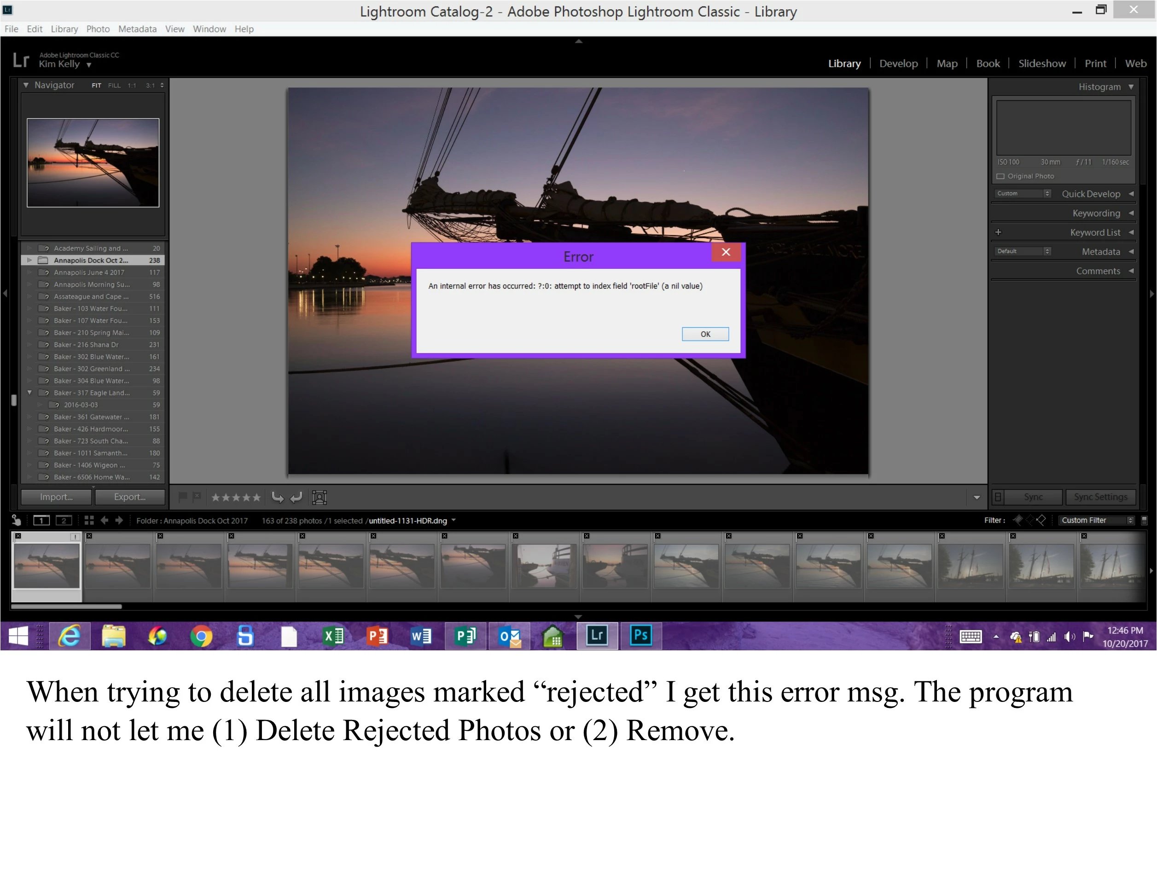Toggle the Sync auto-sync switch
The width and height of the screenshot is (1157, 869).
(997, 497)
